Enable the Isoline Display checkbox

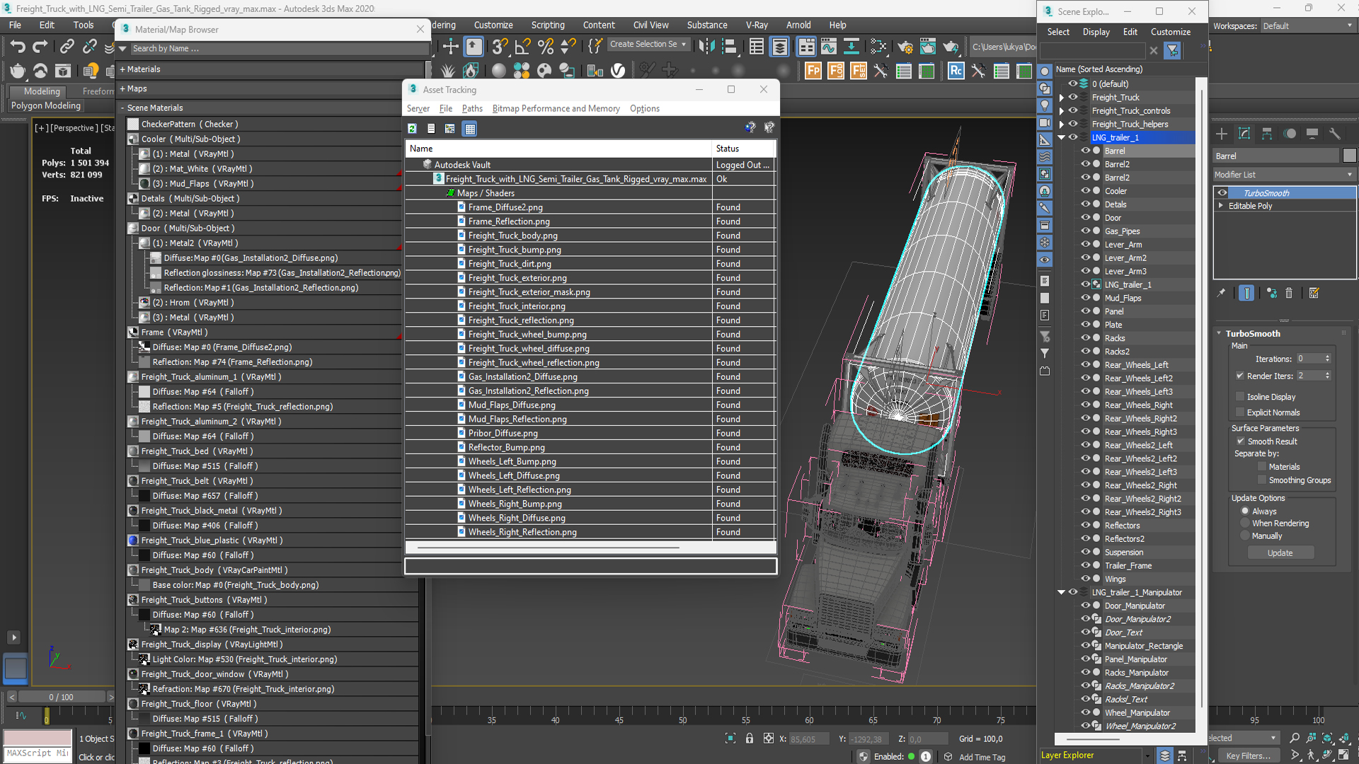click(x=1239, y=397)
